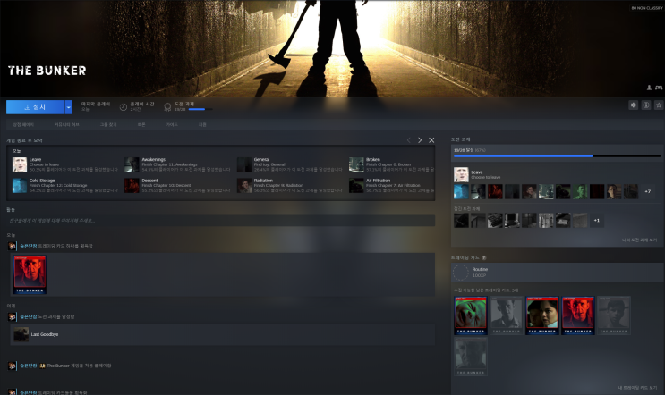Screen dimensions: 665x395
Task: Go to the previous post-game summary page
Action: [408, 140]
